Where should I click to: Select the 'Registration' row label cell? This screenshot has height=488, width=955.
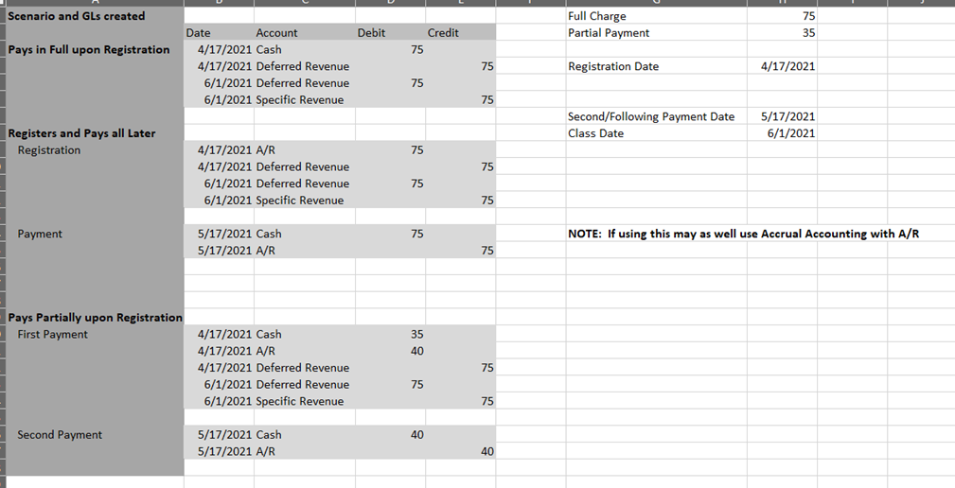(95, 149)
